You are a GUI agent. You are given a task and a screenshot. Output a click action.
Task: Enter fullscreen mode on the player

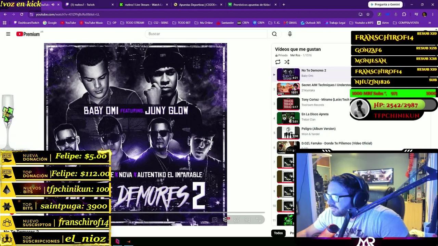pos(258,220)
